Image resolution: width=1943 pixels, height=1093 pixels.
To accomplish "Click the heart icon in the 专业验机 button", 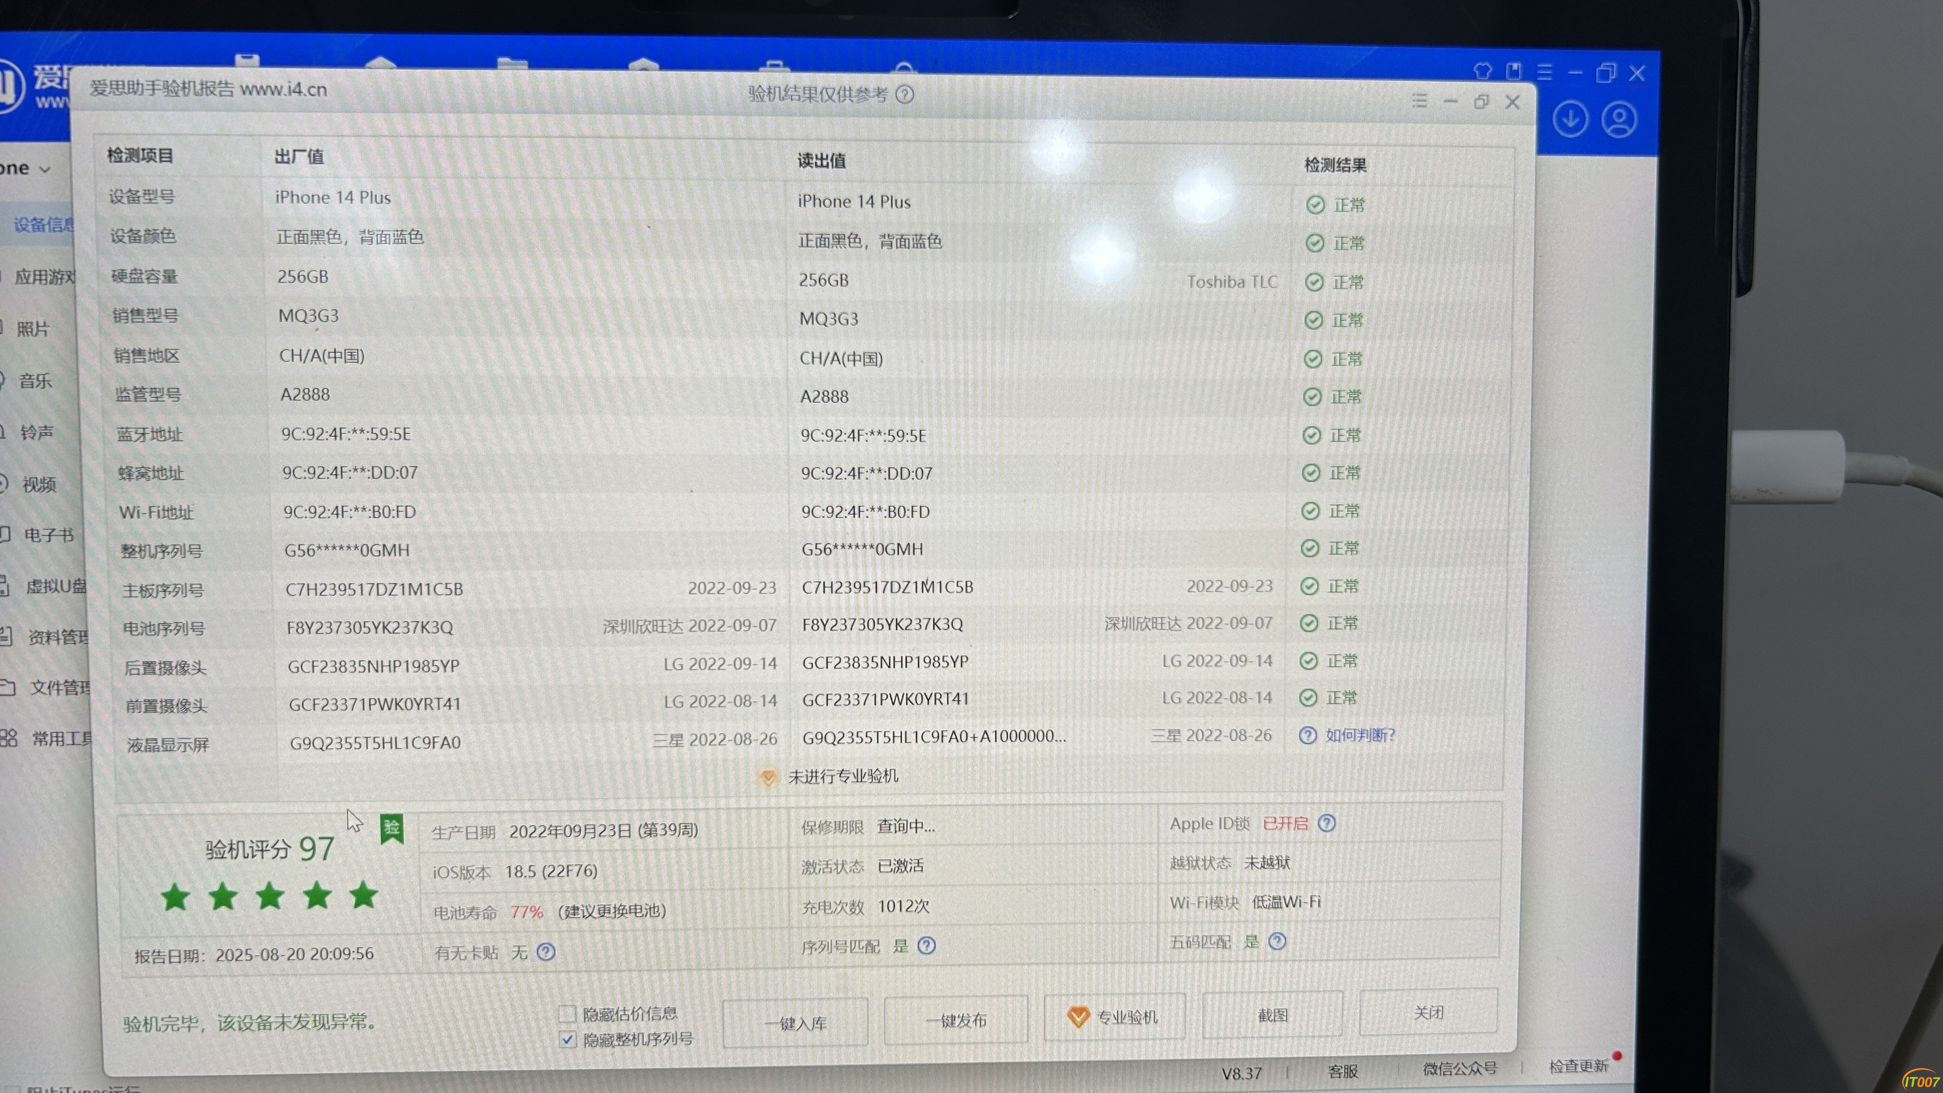I will click(x=1078, y=1017).
